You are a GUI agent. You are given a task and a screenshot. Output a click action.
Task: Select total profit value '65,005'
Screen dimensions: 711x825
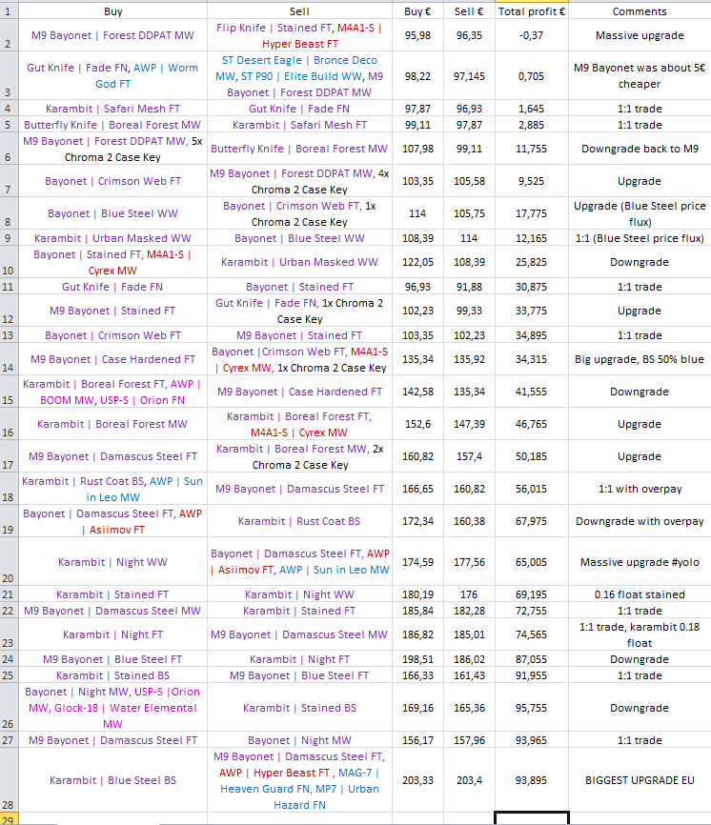coord(532,562)
